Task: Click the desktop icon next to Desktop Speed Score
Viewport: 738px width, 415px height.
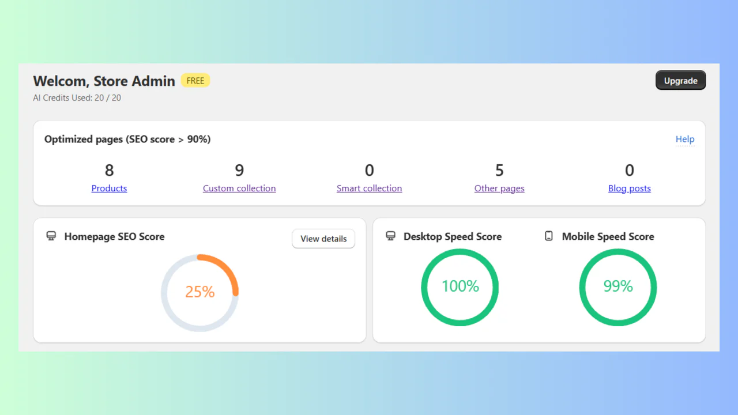Action: tap(391, 236)
